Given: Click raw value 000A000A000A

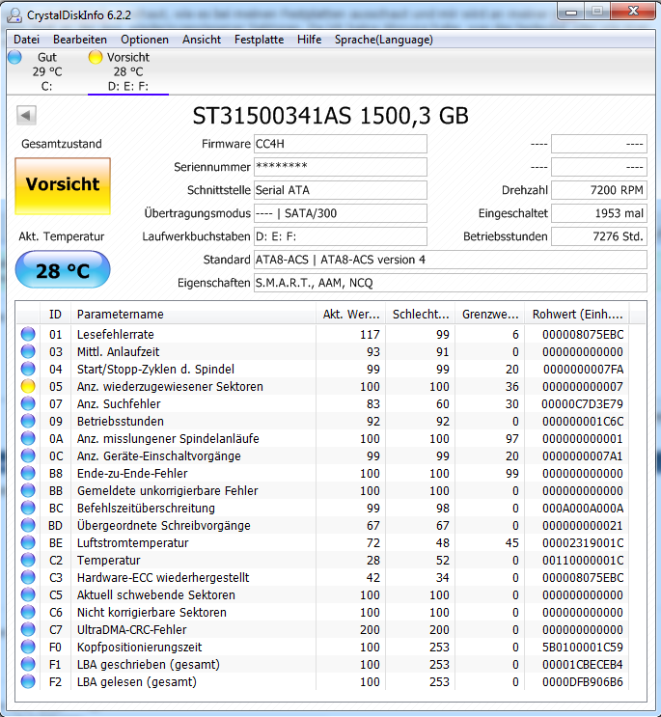Looking at the screenshot, I should pyautogui.click(x=583, y=508).
